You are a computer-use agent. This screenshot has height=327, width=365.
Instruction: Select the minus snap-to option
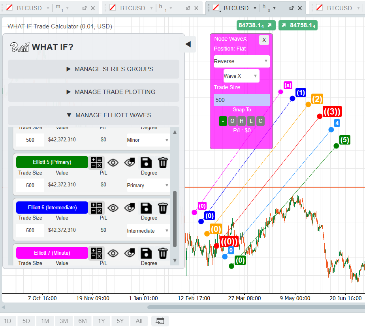223,121
